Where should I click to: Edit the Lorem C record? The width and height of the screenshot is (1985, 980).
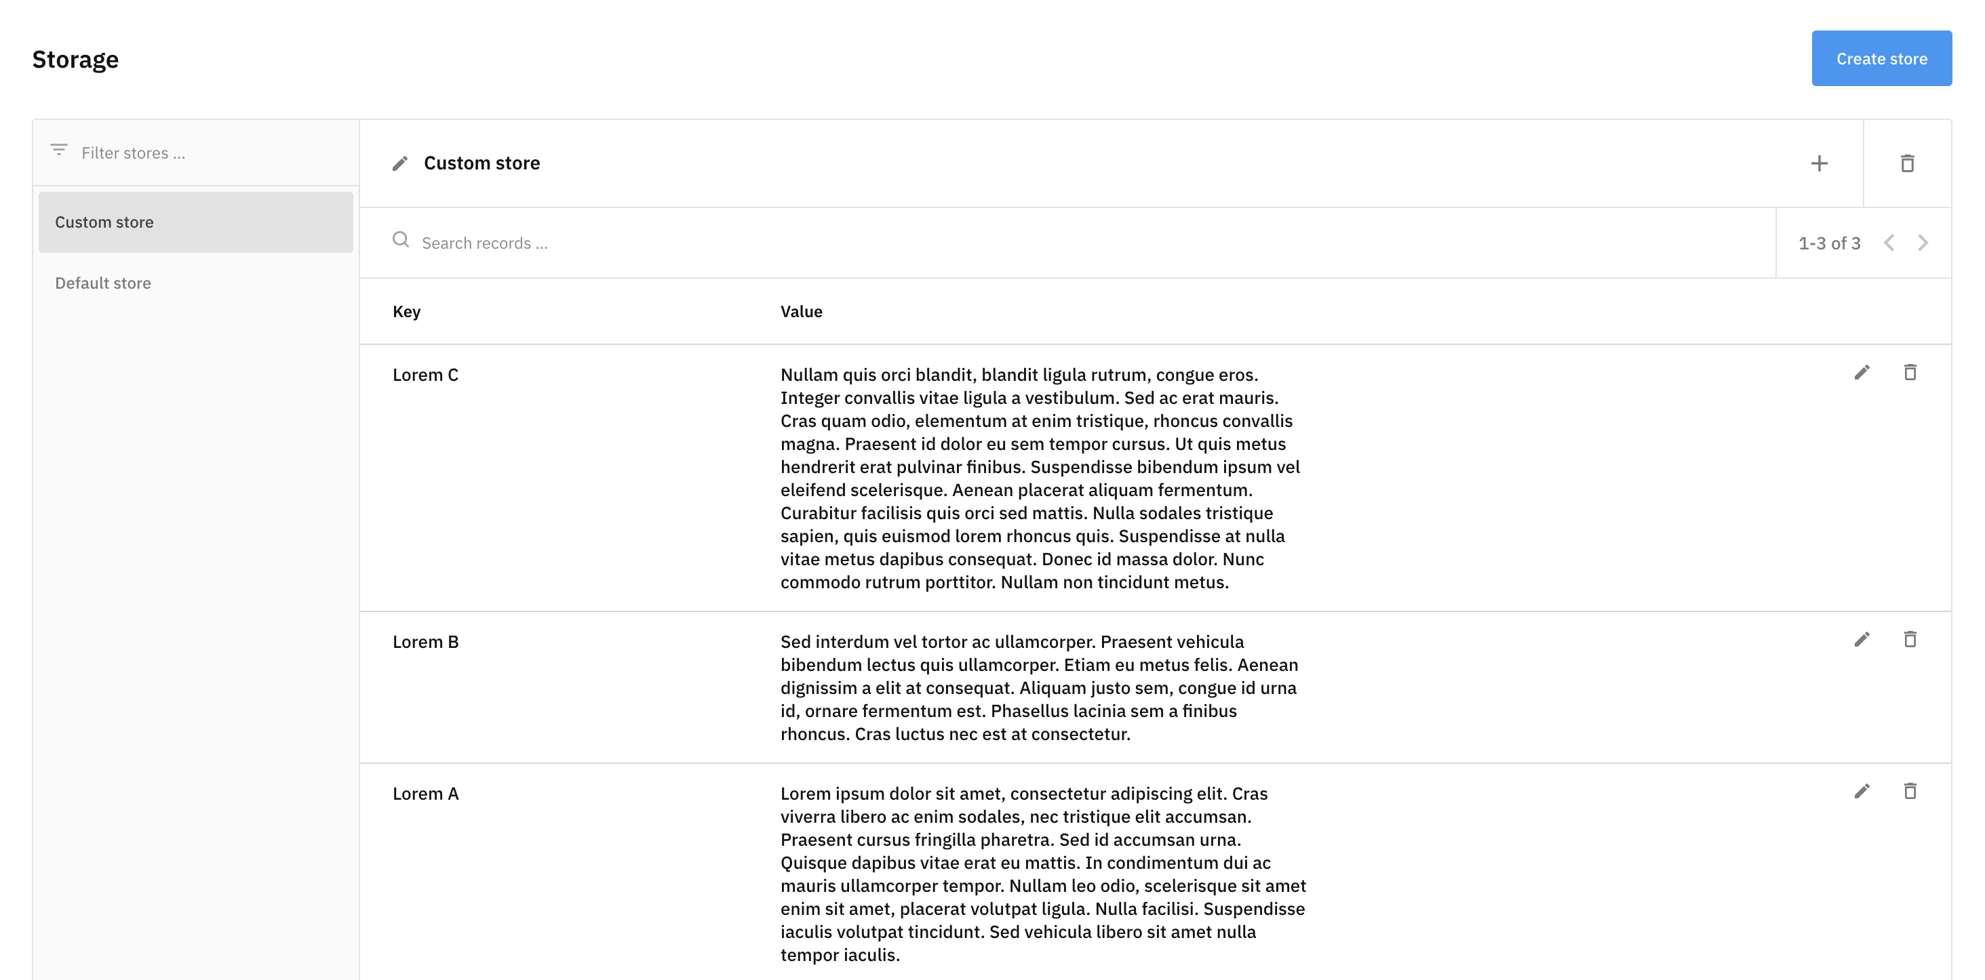(x=1862, y=373)
